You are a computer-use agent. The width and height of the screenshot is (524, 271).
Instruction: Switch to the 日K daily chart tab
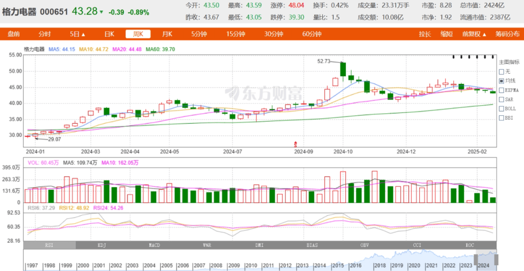109,34
